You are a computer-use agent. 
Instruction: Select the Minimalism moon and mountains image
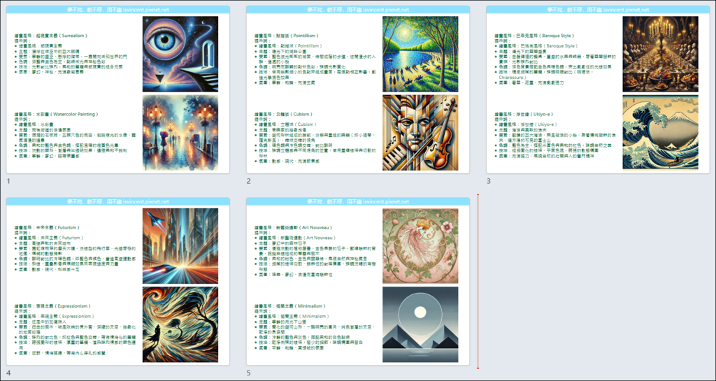(420, 324)
